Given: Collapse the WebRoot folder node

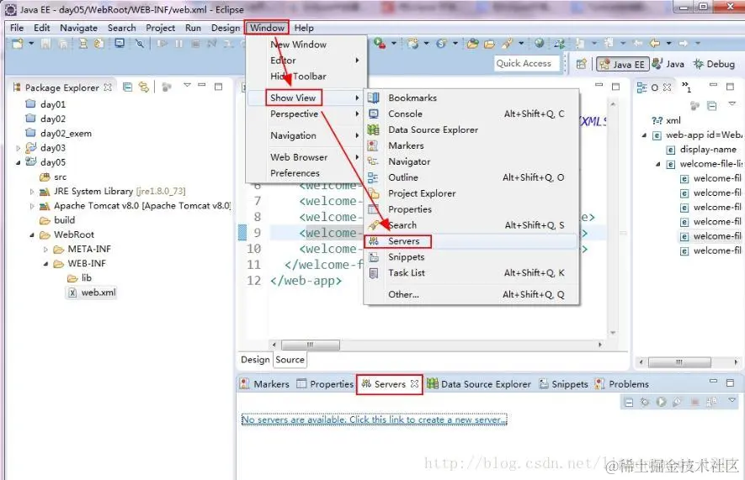Looking at the screenshot, I should click(x=32, y=235).
